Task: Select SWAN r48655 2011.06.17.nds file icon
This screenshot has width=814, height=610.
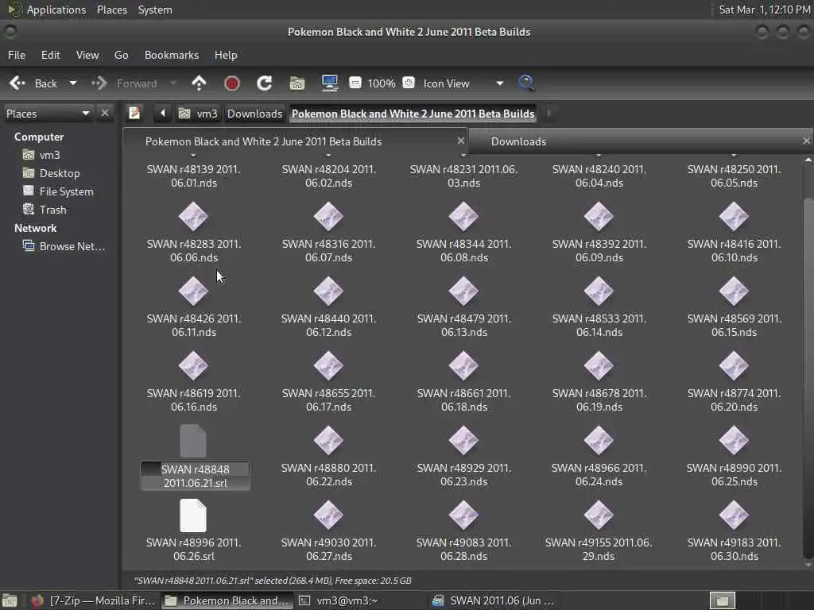Action: point(328,365)
